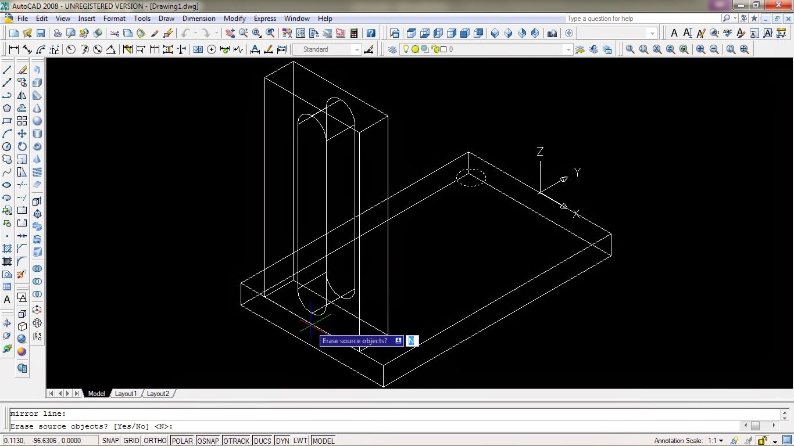Switch to the Layout1 tab

126,394
